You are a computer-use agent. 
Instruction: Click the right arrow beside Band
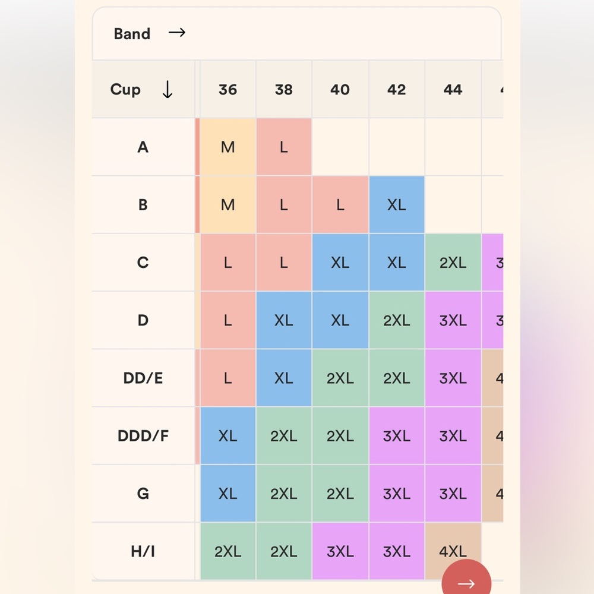click(177, 33)
